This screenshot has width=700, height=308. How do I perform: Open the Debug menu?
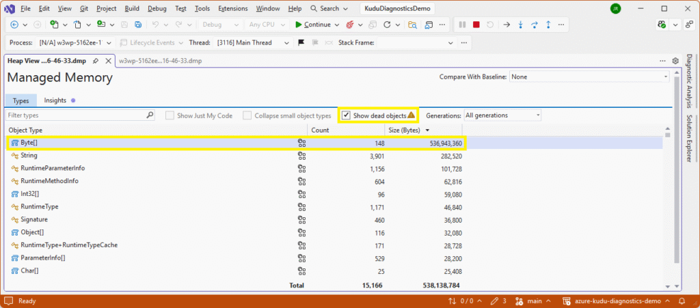(x=156, y=8)
